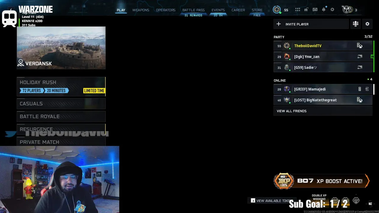The width and height of the screenshot is (379, 213).
Task: Click the 3/32 party count
Action: pos(368,36)
